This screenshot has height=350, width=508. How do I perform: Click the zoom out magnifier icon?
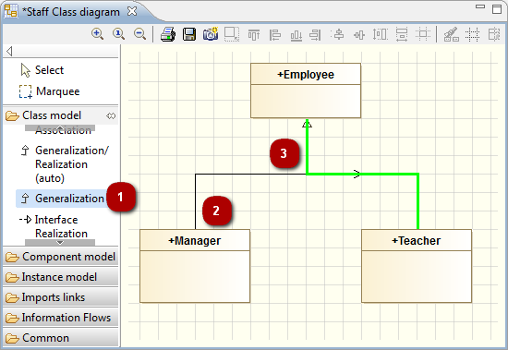(x=139, y=33)
